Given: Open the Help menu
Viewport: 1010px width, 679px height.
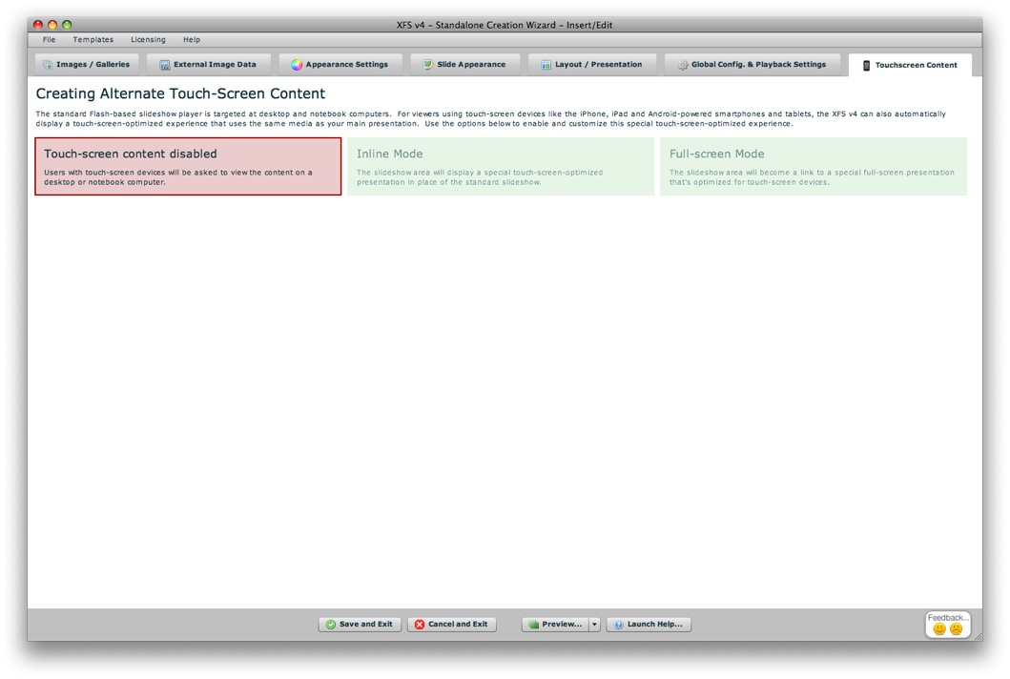Looking at the screenshot, I should point(192,40).
